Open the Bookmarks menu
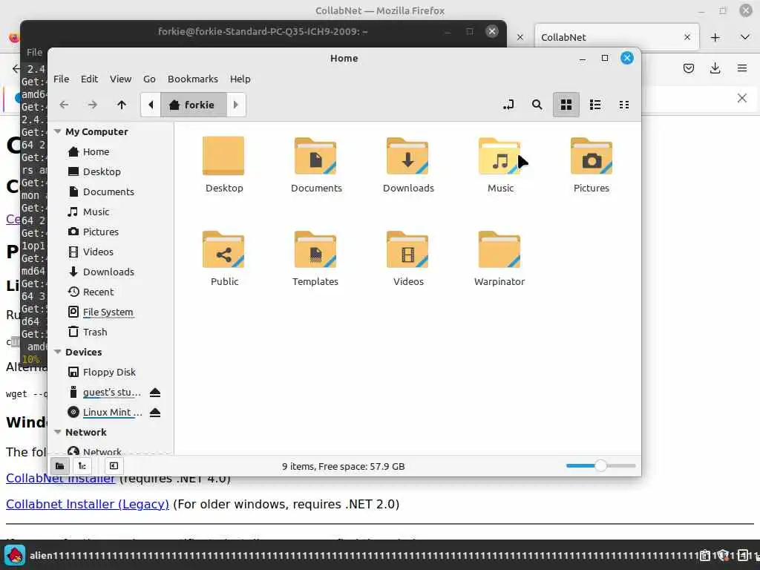This screenshot has height=570, width=760. pyautogui.click(x=193, y=79)
